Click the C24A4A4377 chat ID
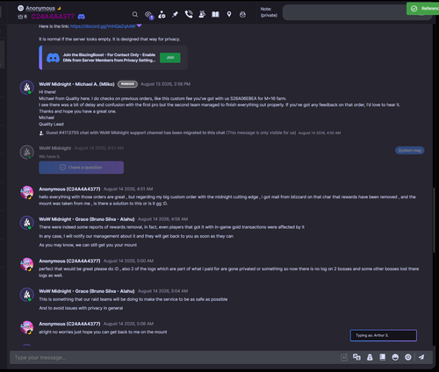Screen dimensions: 439x372 [53, 17]
